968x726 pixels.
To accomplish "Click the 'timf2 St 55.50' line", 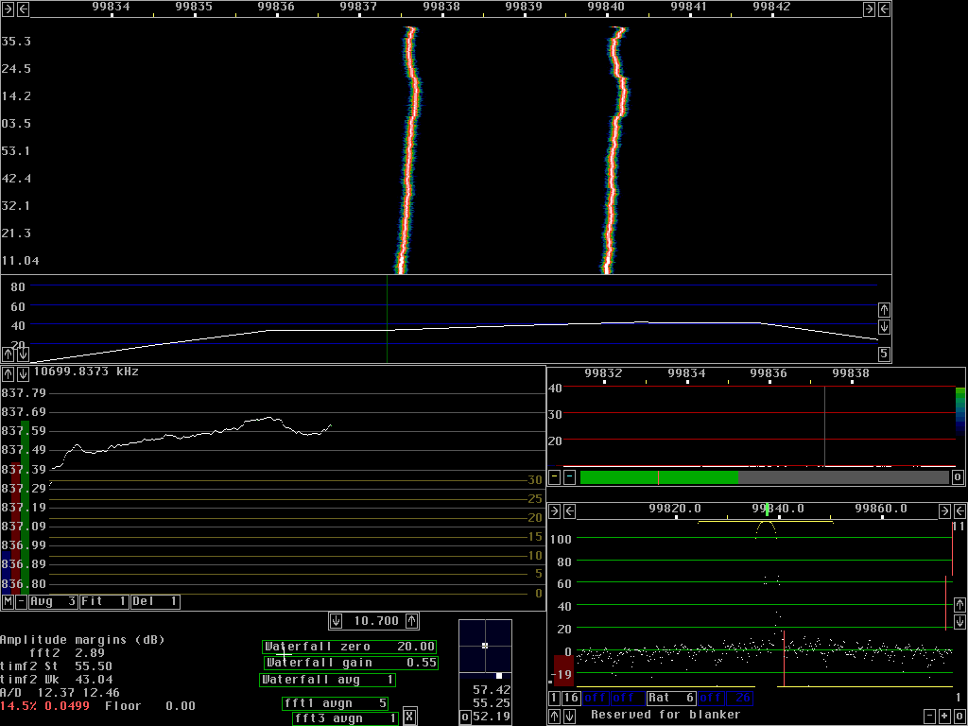I will point(56,666).
